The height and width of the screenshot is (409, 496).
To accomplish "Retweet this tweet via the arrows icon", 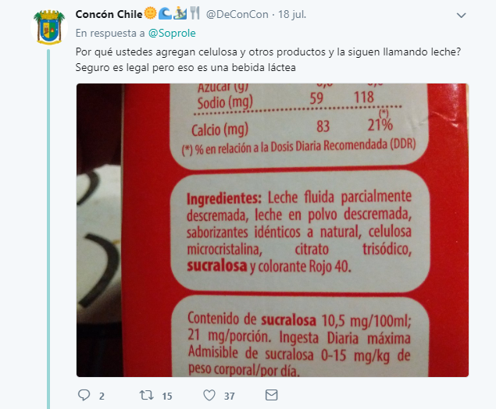I will coord(147,395).
